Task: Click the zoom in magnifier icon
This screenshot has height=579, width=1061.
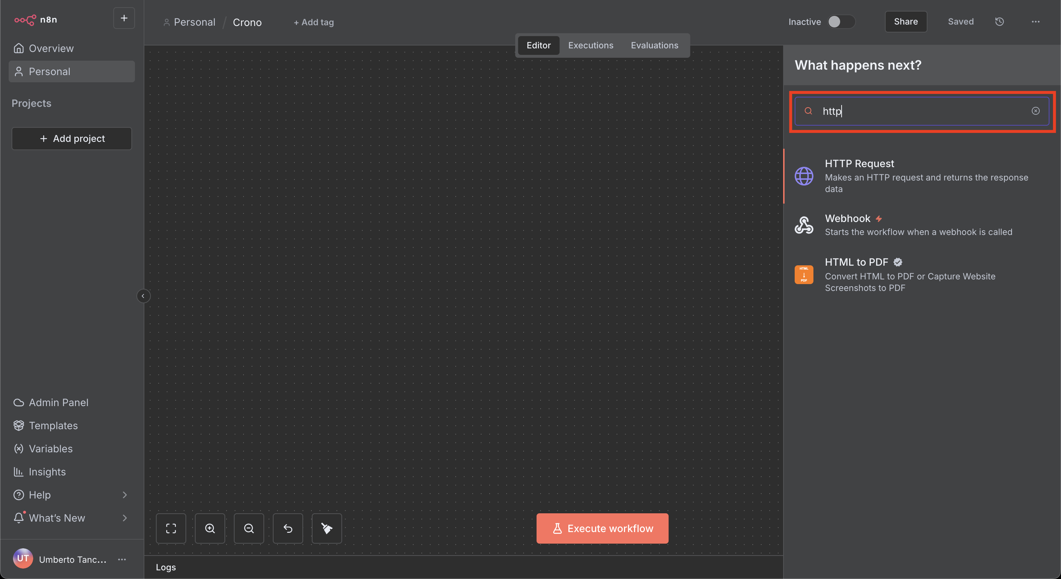Action: 210,528
